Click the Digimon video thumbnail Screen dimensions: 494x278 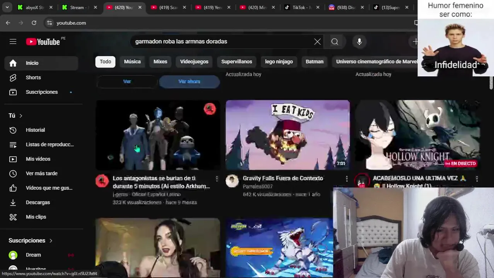pyautogui.click(x=279, y=248)
